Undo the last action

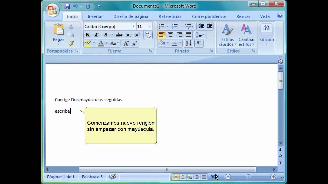(75, 6)
